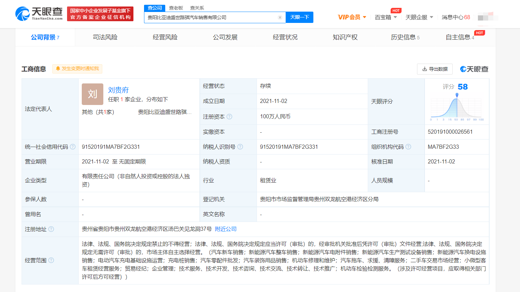Image resolution: width=520 pixels, height=292 pixels.
Task: Click the 行业 value 租赁业
Action: pos(268,180)
